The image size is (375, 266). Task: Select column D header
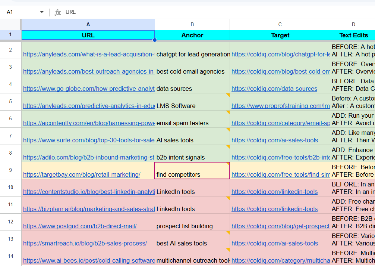pyautogui.click(x=353, y=24)
